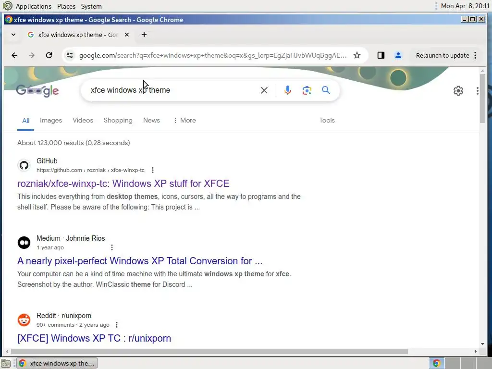The image size is (492, 369).
Task: Open the GitHub result options dots
Action: click(153, 170)
